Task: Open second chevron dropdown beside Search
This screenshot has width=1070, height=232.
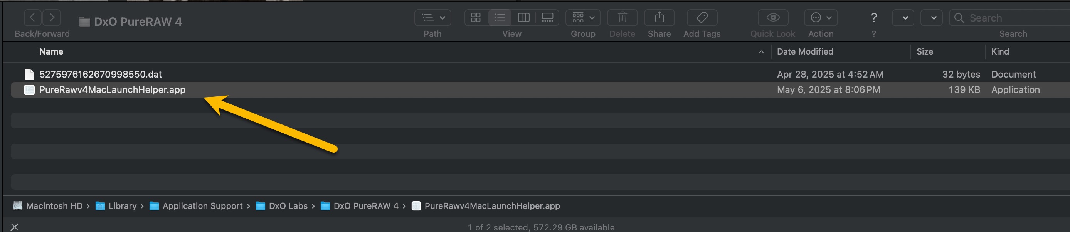Action: pyautogui.click(x=931, y=18)
